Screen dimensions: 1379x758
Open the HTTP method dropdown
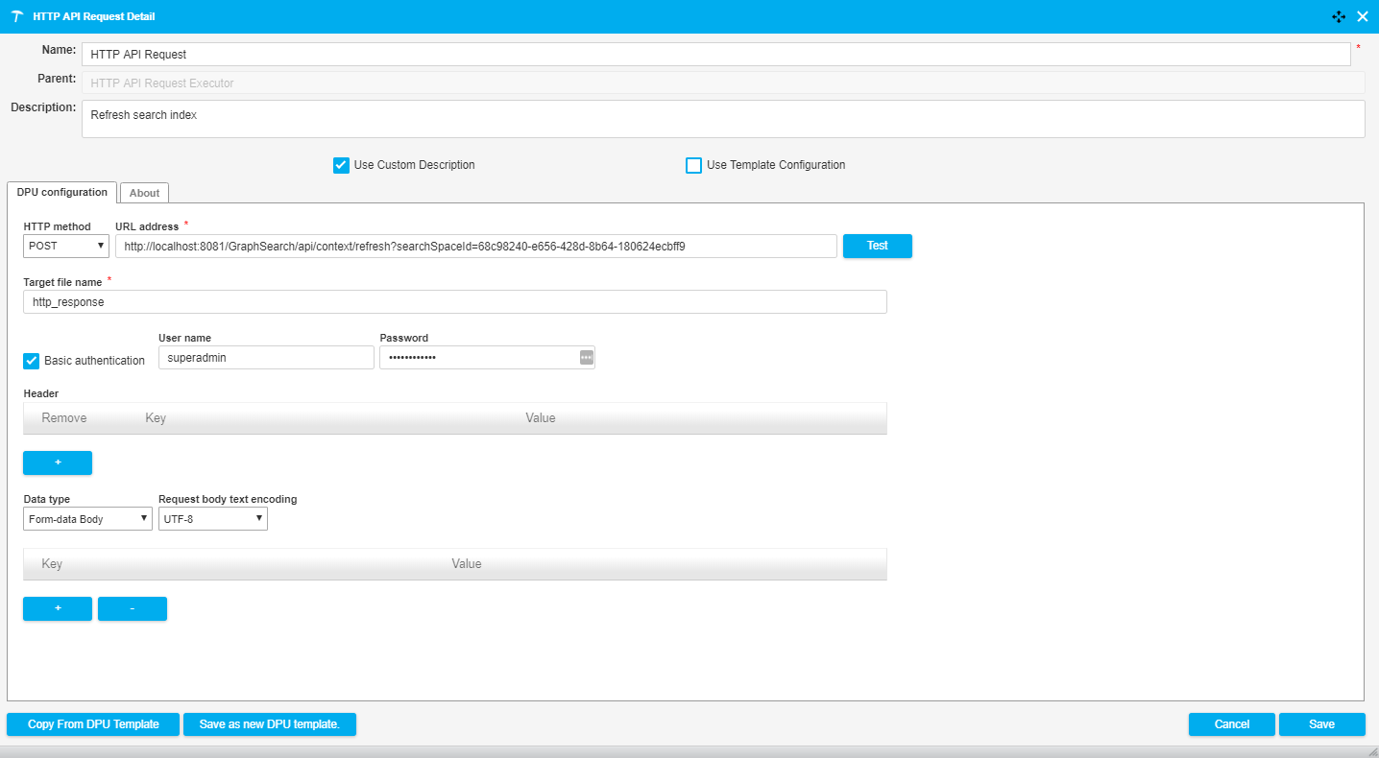pos(66,246)
